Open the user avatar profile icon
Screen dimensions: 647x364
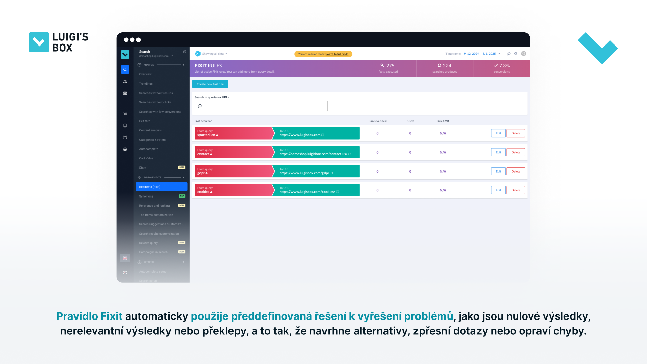[524, 54]
